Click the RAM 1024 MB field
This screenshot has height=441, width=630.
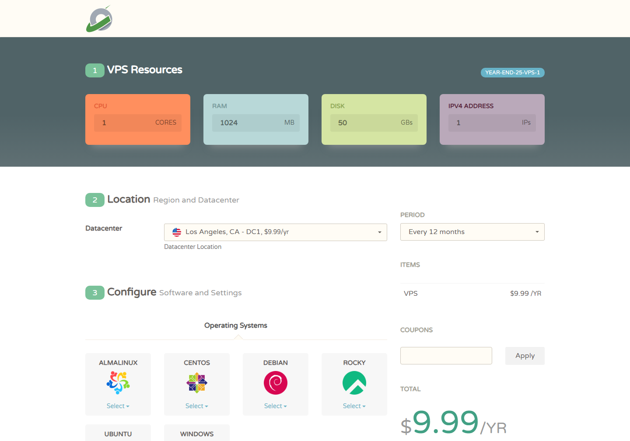click(256, 123)
